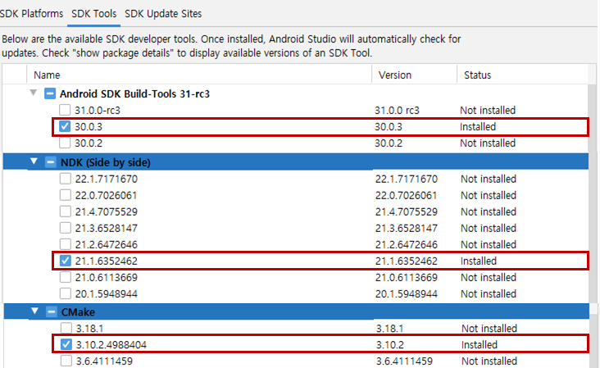Select NDK 21.2.6472646 for install
This screenshot has width=600, height=368.
[65, 244]
